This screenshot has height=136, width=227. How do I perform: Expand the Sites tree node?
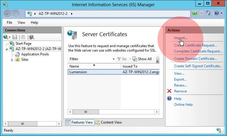pyautogui.click(x=12, y=60)
